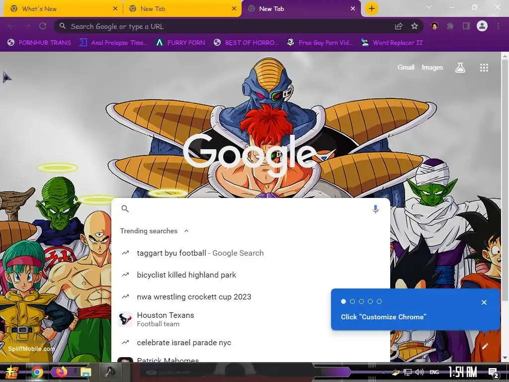Screen dimensions: 509x382
Task: Select the first filled tip step dot
Action: coord(343,301)
